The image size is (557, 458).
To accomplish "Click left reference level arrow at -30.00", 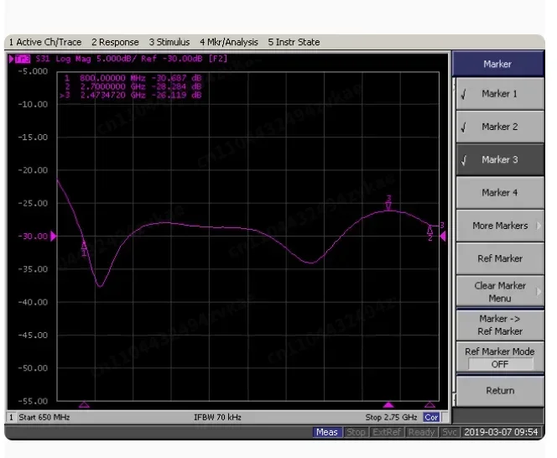I will 54,237.
